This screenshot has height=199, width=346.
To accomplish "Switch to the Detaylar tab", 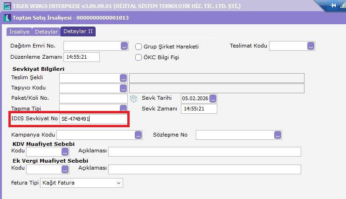I will pyautogui.click(x=46, y=32).
